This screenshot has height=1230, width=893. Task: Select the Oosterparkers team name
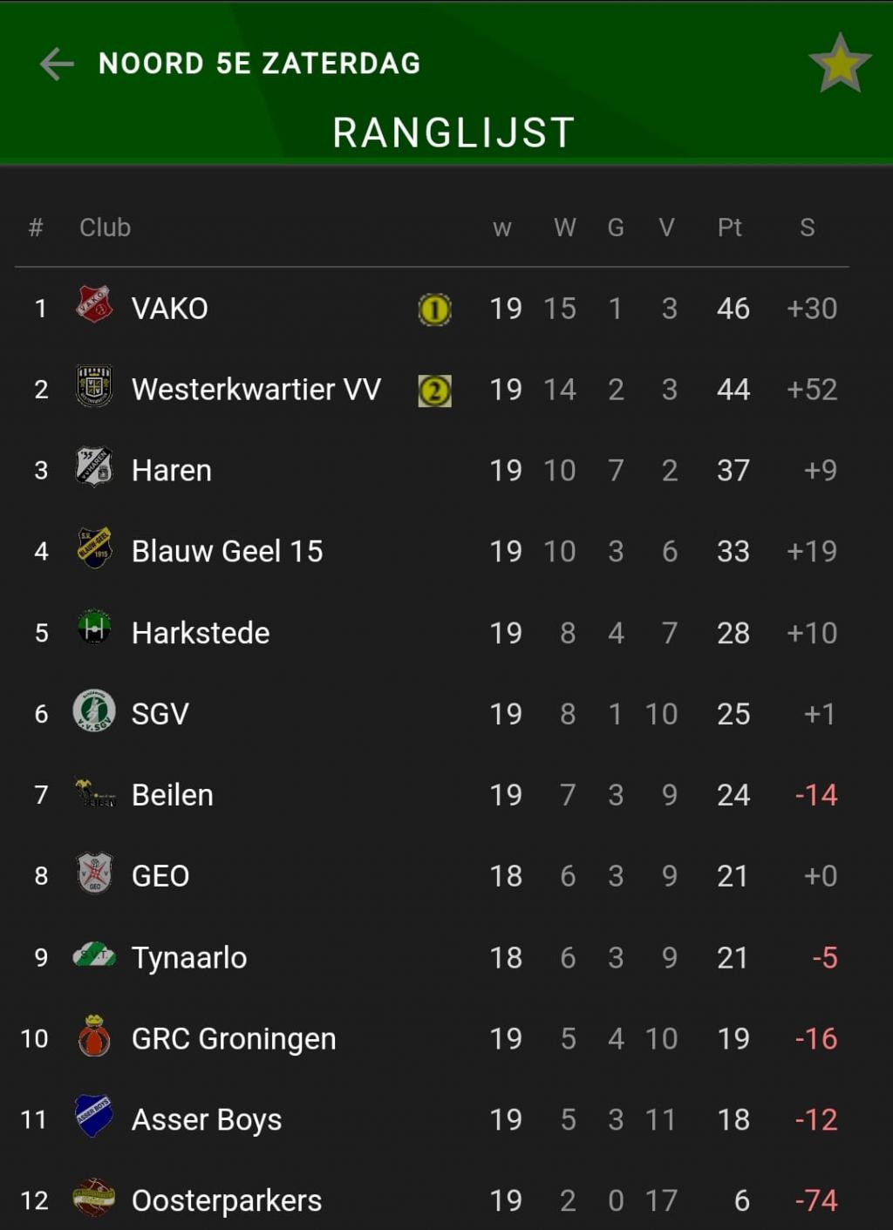[227, 1200]
